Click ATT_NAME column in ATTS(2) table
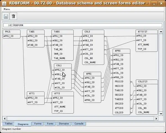The height and width of the screenshot is (133, 166). coord(143,45)
